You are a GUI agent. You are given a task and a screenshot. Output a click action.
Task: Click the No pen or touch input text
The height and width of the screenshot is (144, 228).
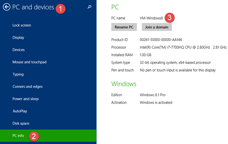tap(178, 70)
